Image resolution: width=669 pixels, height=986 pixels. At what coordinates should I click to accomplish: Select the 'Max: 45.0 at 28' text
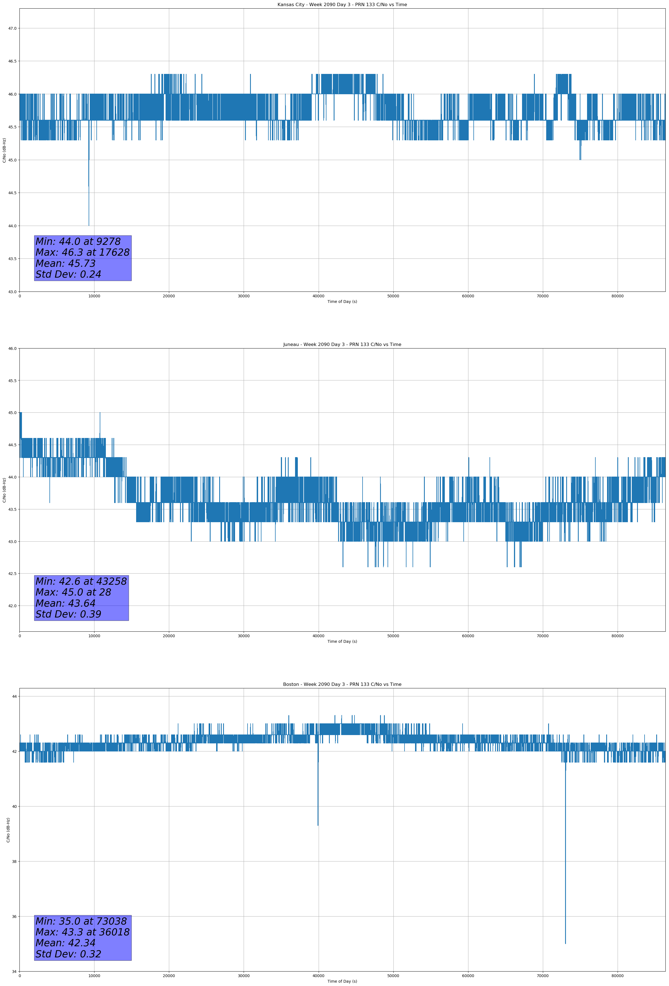[73, 592]
